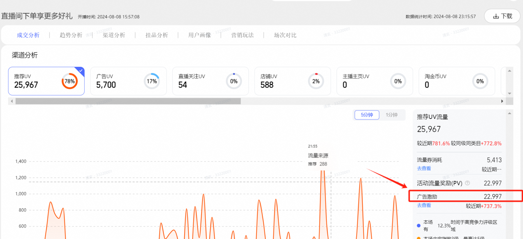Viewport: 523px width, 239px height.
Task: Click the down arrow of channel cards vertical scrollbar
Action: [x=510, y=93]
